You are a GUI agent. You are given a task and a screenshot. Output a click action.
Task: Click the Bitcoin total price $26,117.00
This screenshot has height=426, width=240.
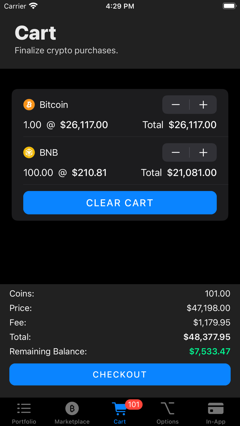click(x=192, y=125)
